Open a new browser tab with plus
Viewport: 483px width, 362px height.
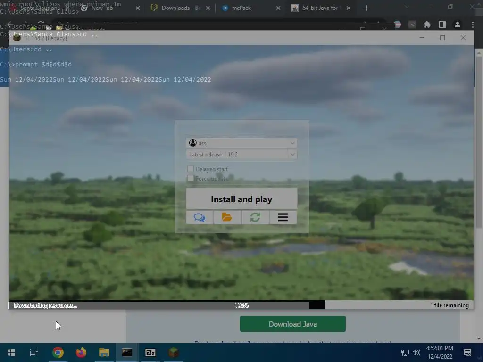coord(366,8)
